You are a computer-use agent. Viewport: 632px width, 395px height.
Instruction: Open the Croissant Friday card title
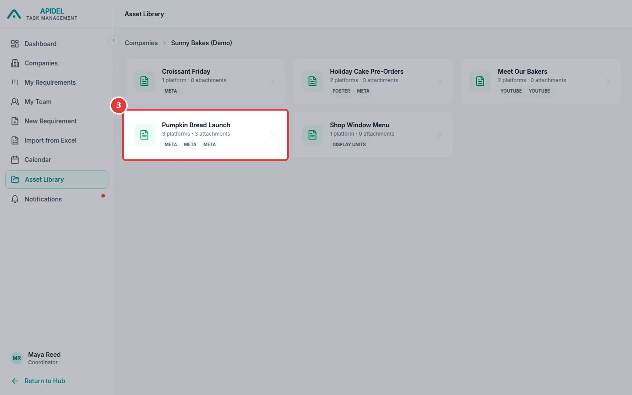(186, 72)
